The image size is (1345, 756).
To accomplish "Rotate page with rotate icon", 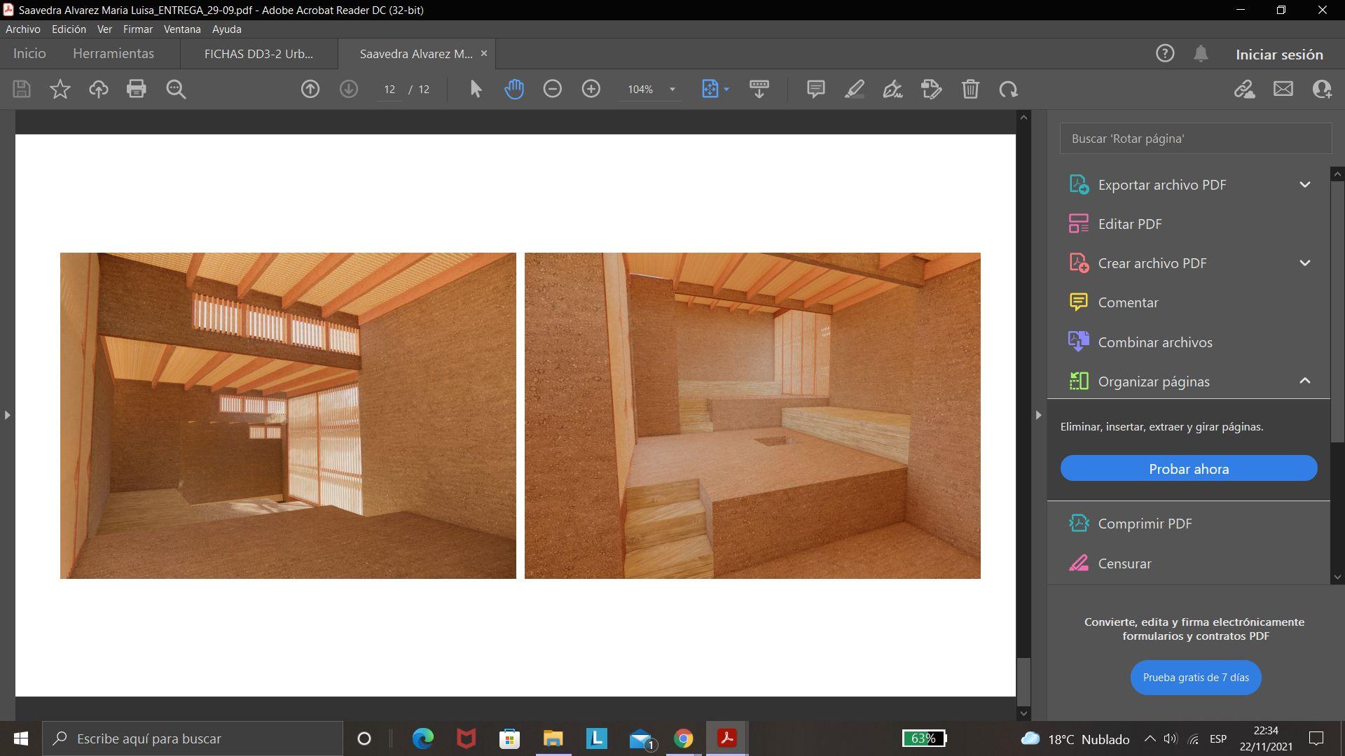I will tap(1008, 89).
